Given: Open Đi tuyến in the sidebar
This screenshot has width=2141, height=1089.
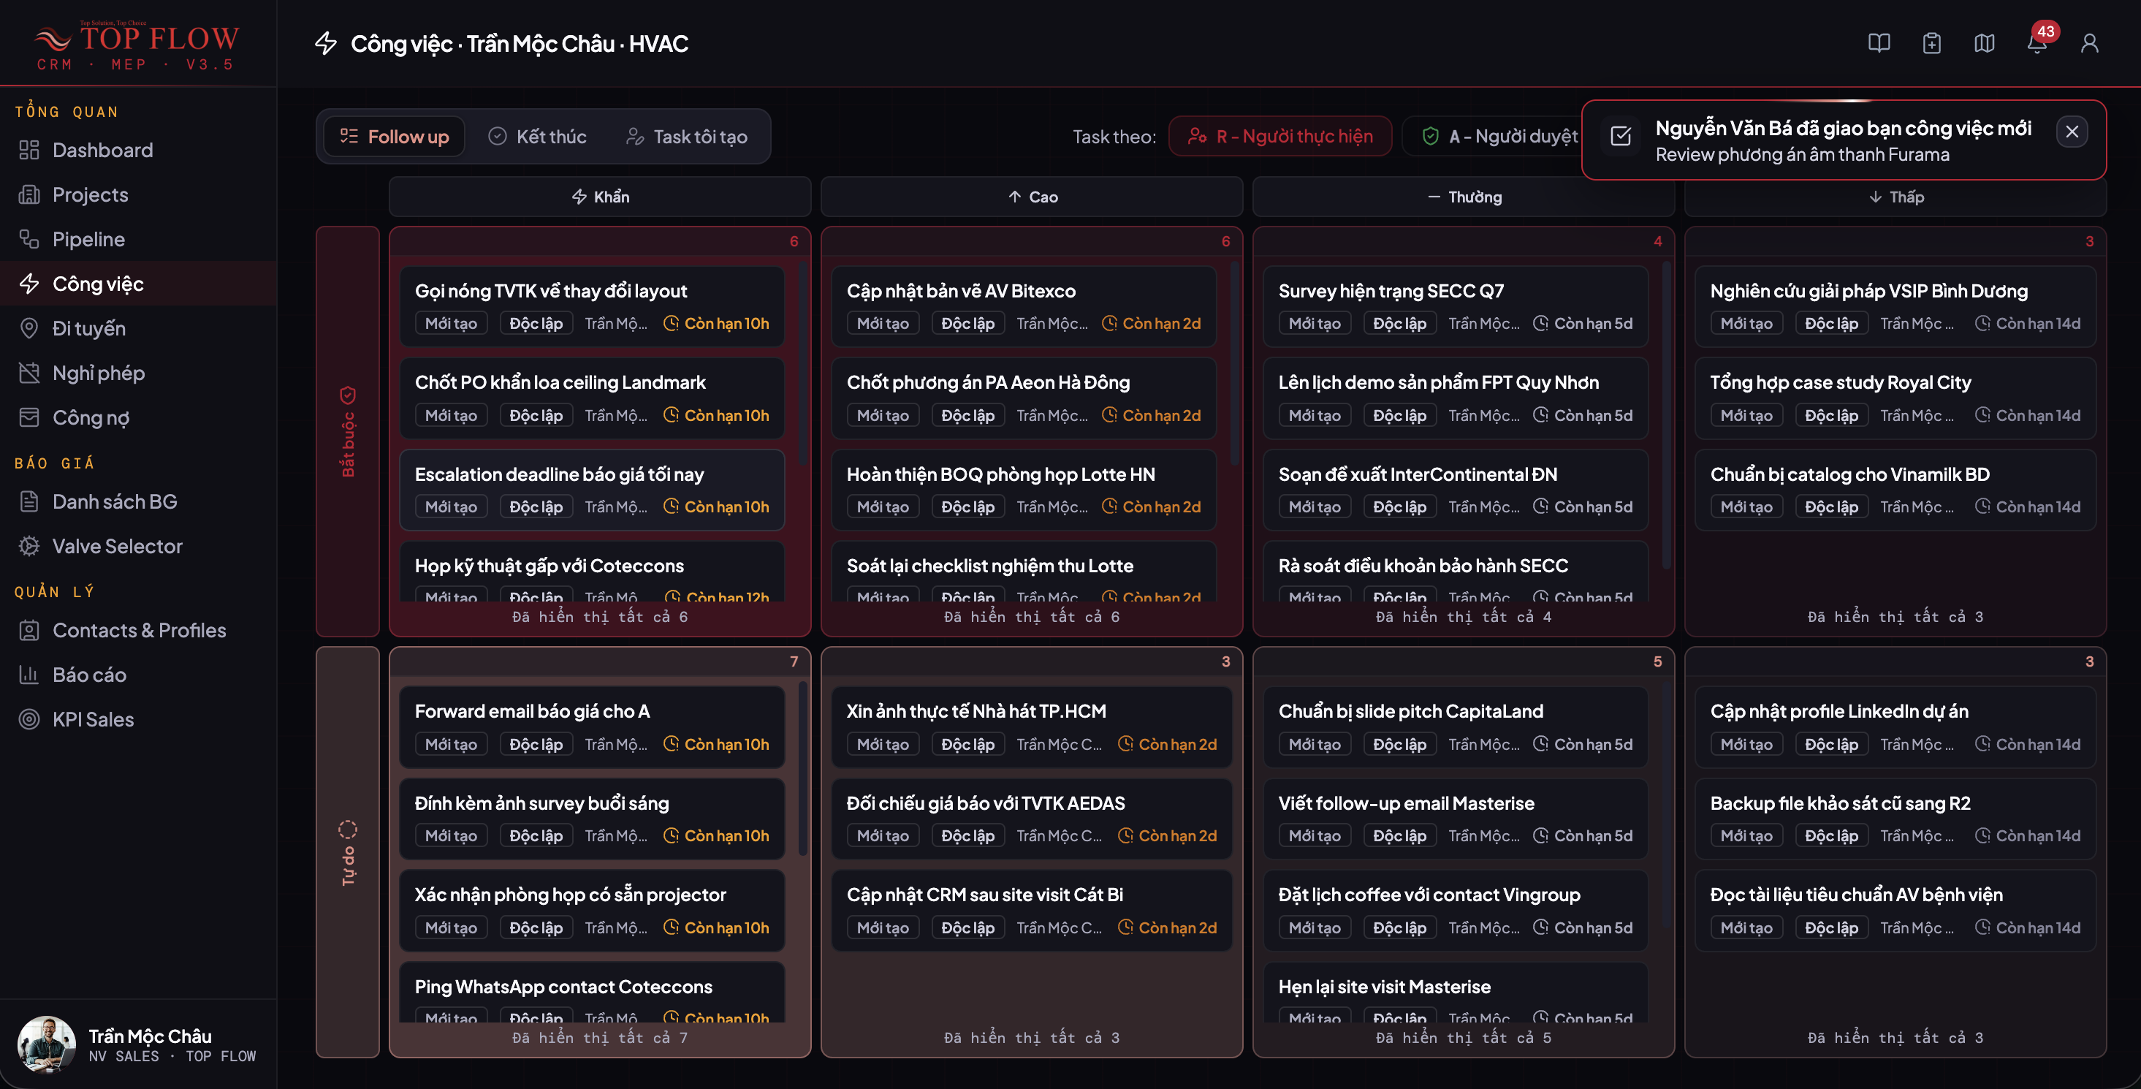Looking at the screenshot, I should tap(138, 328).
